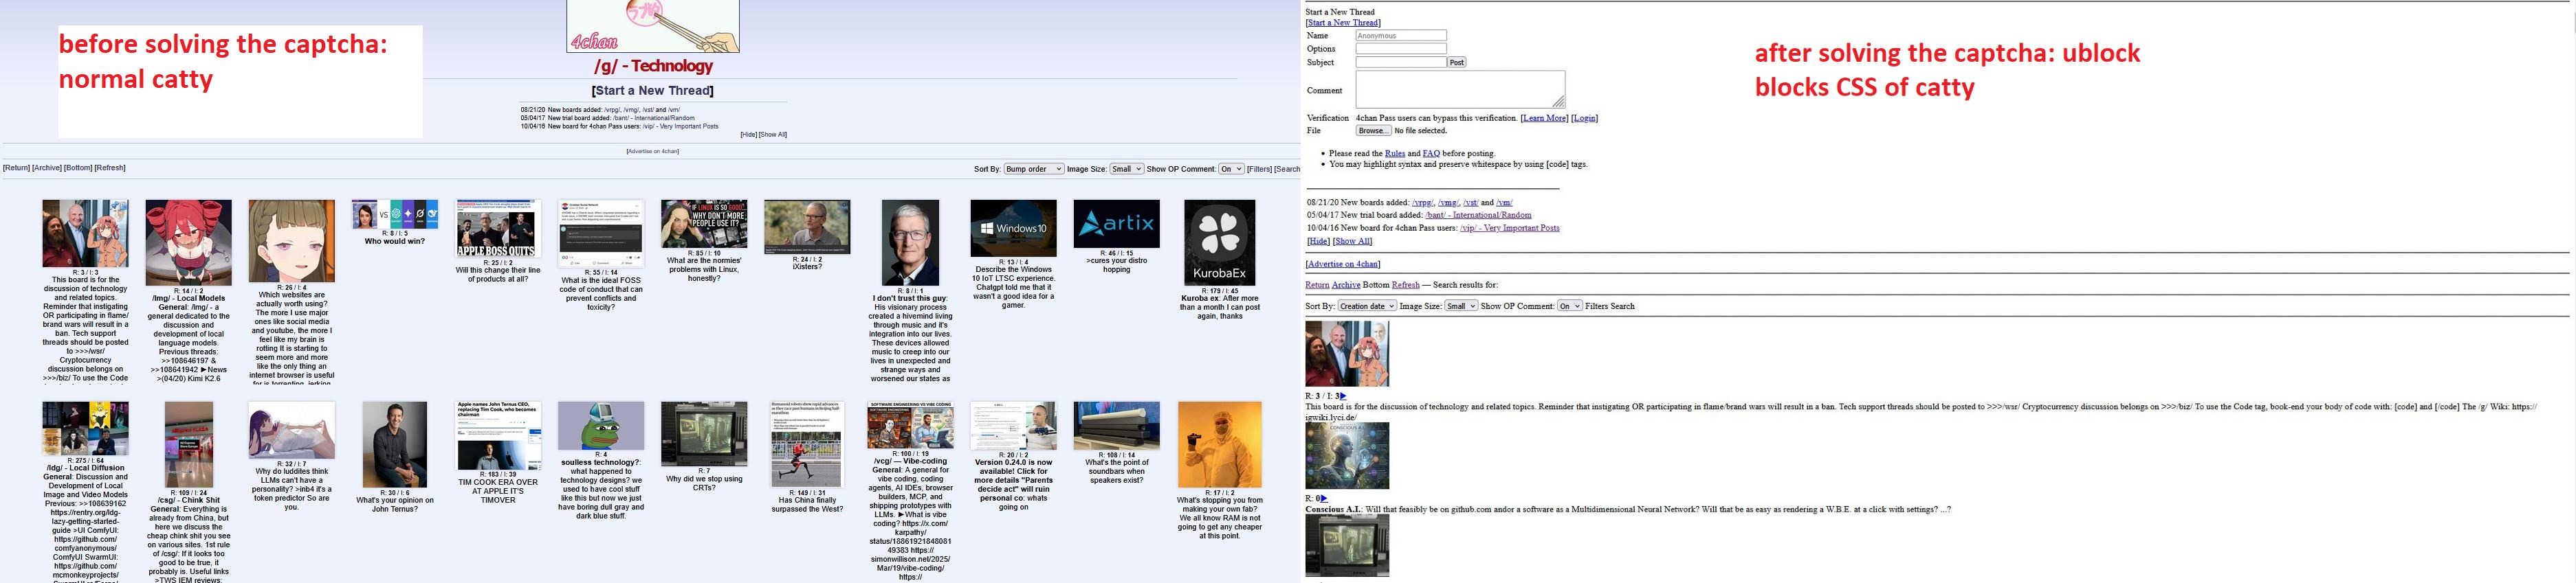The width and height of the screenshot is (2576, 583).
Task: Click the Return link in styled catalog
Action: tap(16, 168)
